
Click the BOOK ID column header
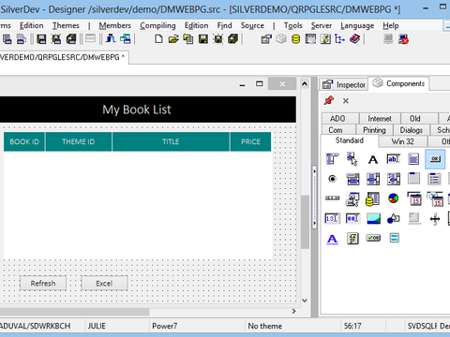pyautogui.click(x=24, y=141)
